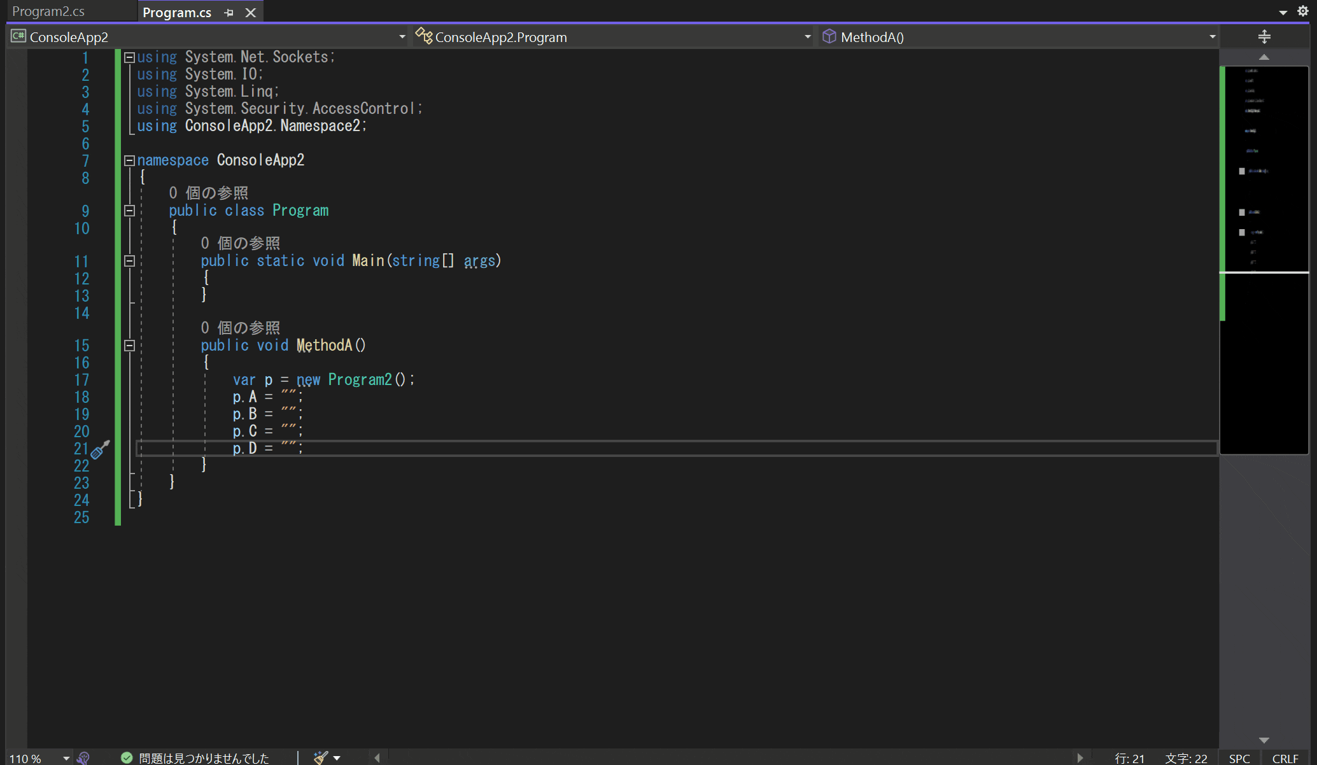The width and height of the screenshot is (1317, 765).
Task: Click the green no-issues check icon
Action: point(127,757)
